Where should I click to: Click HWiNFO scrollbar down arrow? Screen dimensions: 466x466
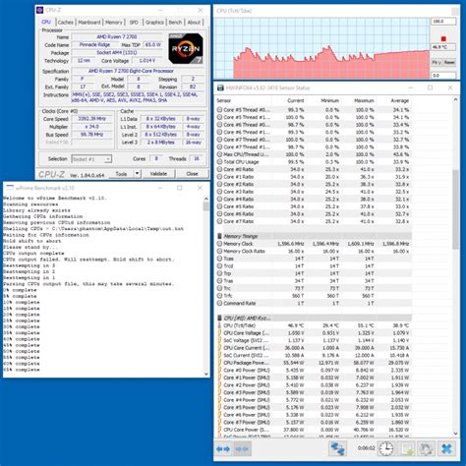coord(455,434)
